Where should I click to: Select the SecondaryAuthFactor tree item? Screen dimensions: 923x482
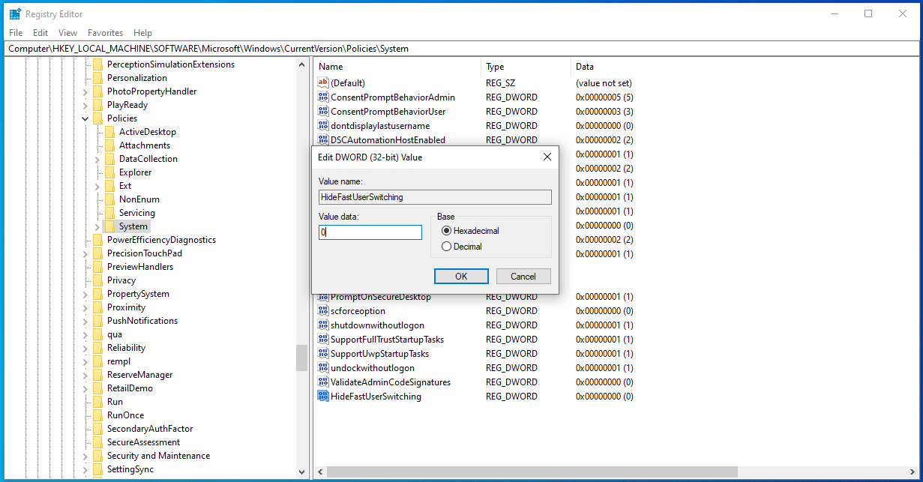click(x=150, y=429)
